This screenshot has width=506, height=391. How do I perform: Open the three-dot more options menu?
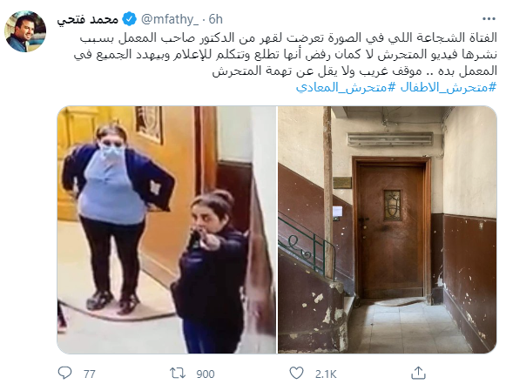[489, 19]
